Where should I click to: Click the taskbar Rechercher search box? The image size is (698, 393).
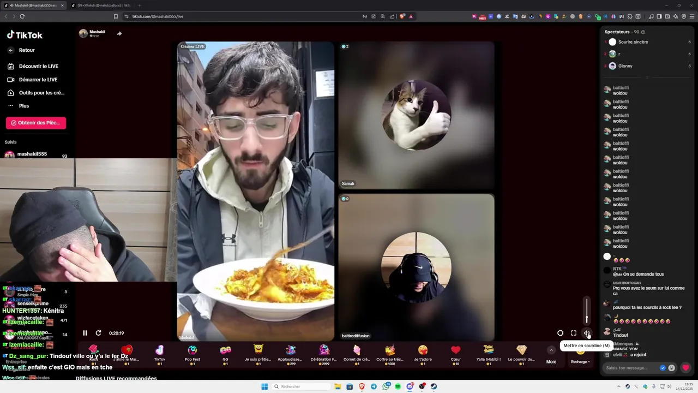pyautogui.click(x=302, y=386)
